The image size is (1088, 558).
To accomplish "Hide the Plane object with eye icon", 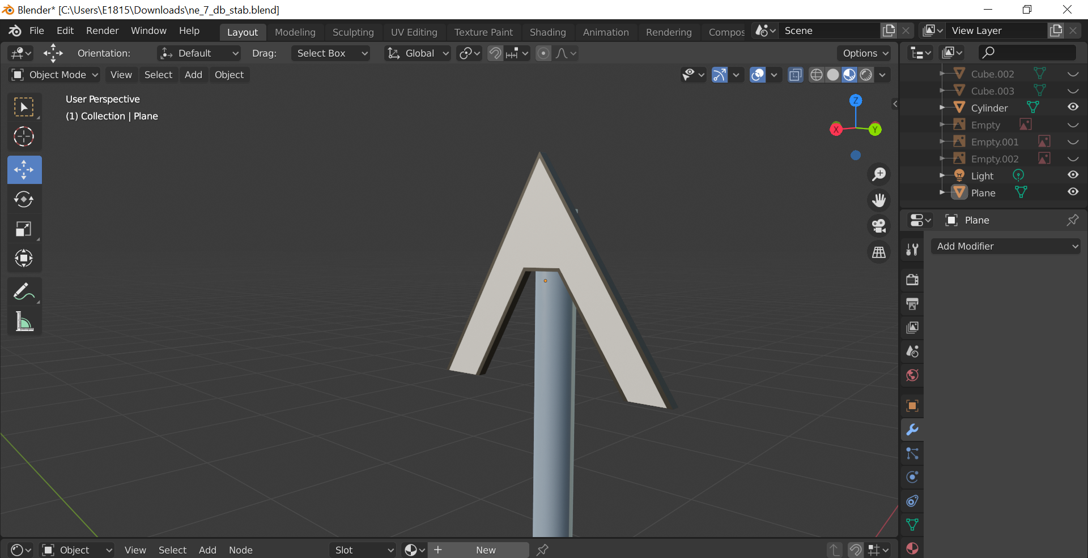I will pos(1073,192).
